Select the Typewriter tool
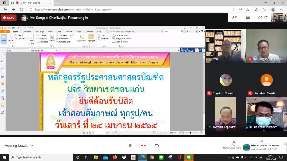This screenshot has width=287, height=161. click(x=81, y=38)
